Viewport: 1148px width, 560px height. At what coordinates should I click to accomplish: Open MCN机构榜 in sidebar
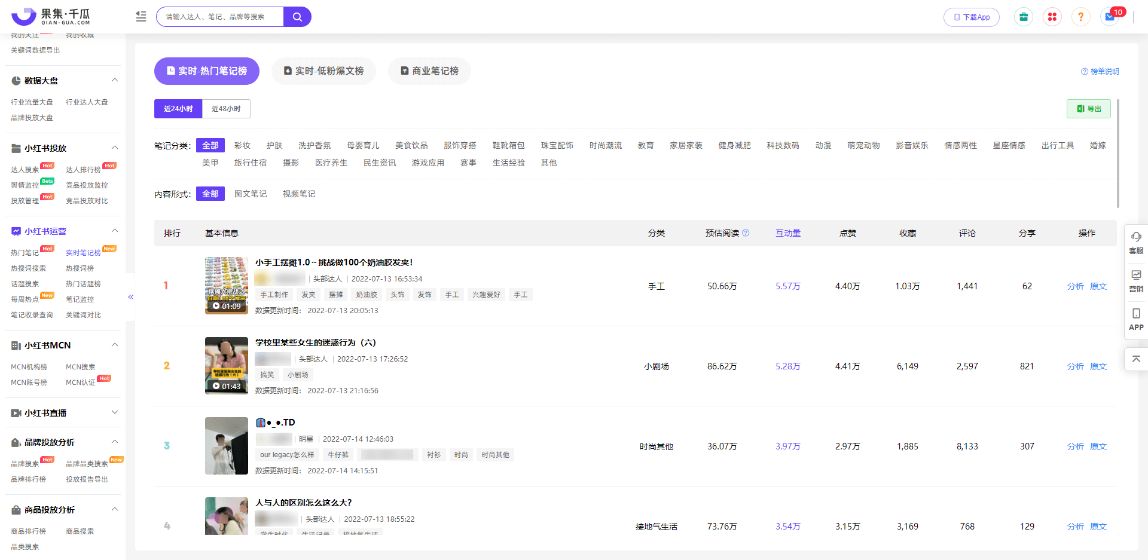[x=29, y=367]
